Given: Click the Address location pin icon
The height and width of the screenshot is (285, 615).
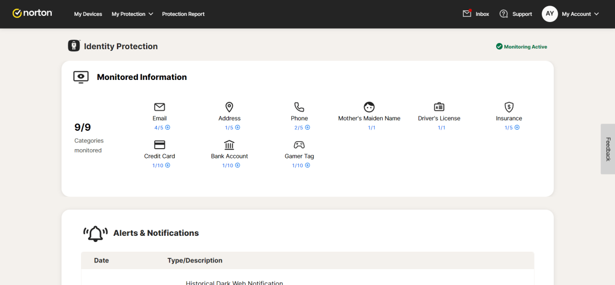Looking at the screenshot, I should tap(230, 107).
